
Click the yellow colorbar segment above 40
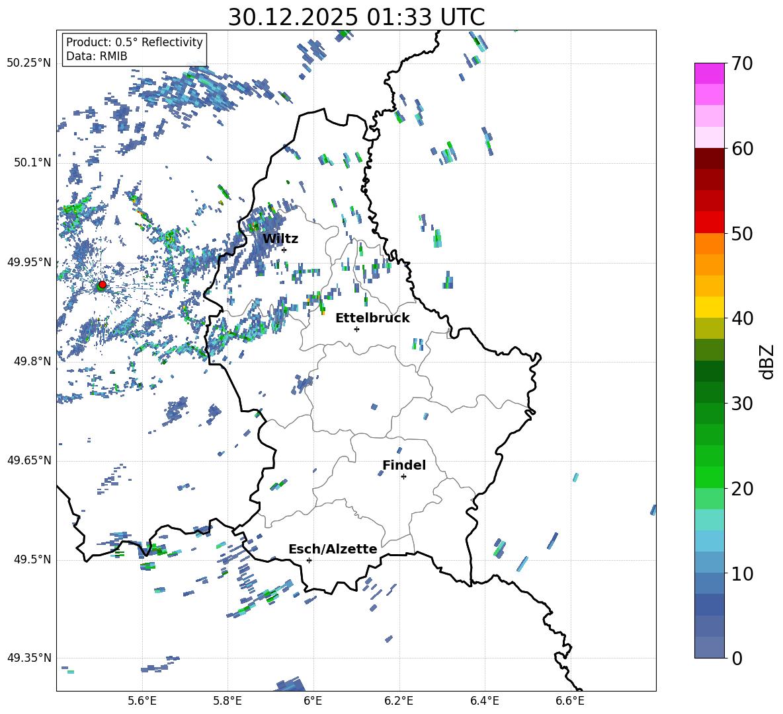click(x=710, y=307)
